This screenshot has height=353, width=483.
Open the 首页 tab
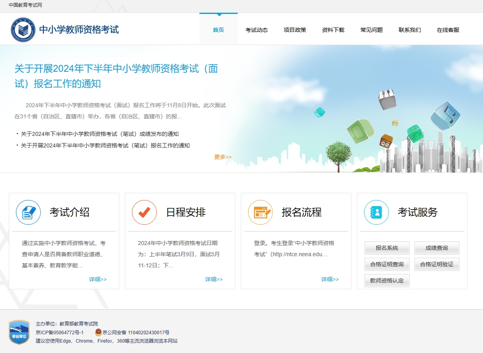218,29
